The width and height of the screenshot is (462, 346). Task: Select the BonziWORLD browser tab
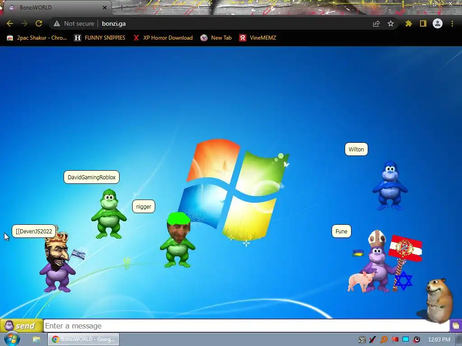[57, 8]
